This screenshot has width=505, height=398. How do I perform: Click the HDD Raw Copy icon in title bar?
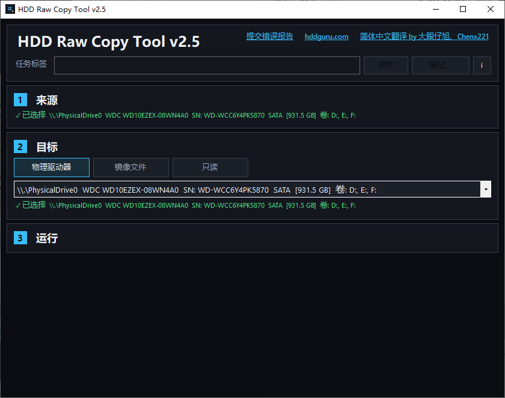pyautogui.click(x=9, y=9)
